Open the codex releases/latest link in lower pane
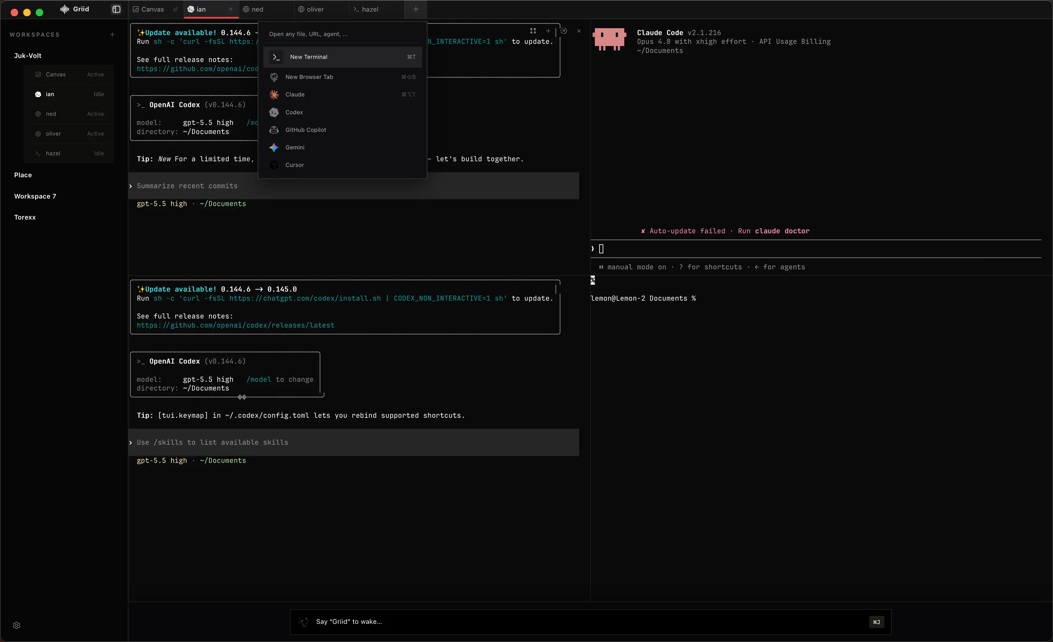This screenshot has width=1053, height=642. tap(235, 325)
